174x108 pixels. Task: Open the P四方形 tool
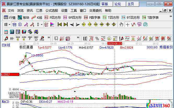53,17
